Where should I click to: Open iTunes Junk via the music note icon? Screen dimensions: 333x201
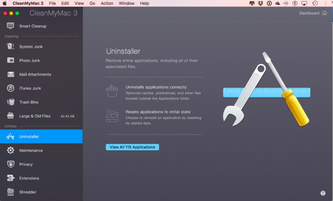[10, 88]
